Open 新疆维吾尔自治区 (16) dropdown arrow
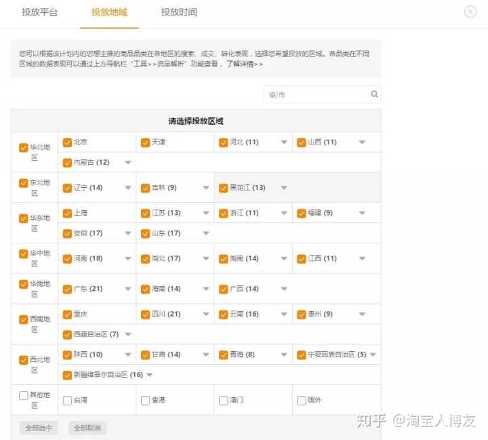This screenshot has height=440, width=488. [150, 375]
